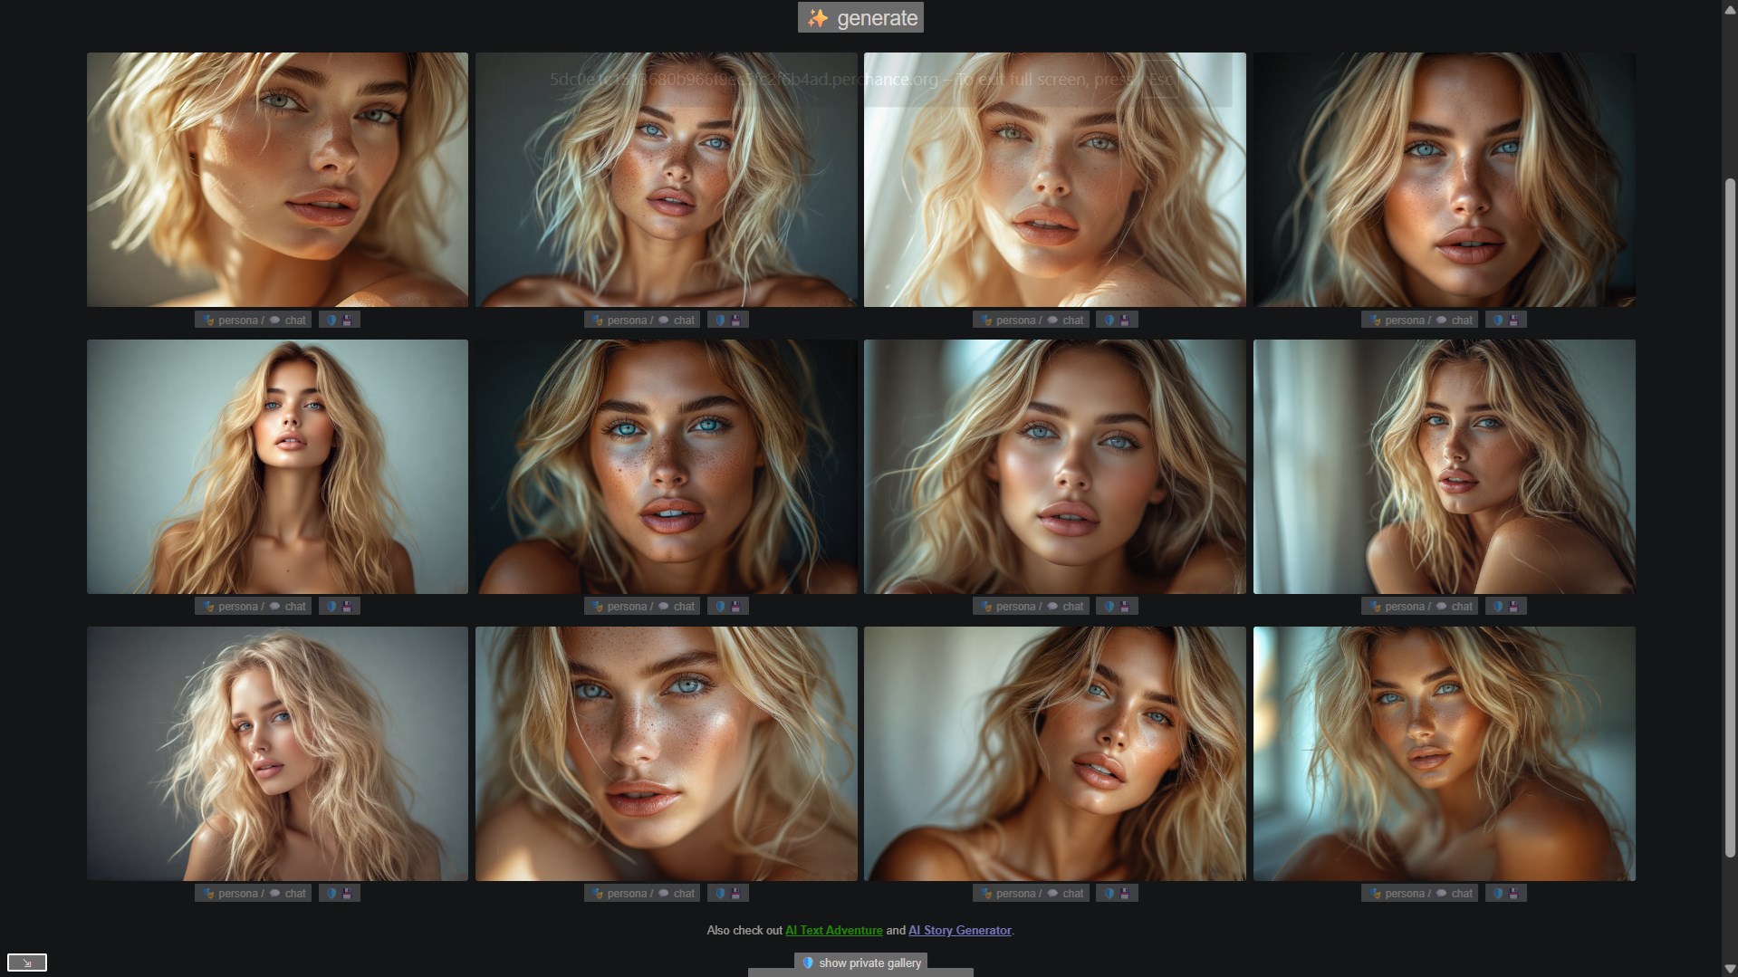Click the vertical scrollbar thumb on the right

coord(1730,518)
